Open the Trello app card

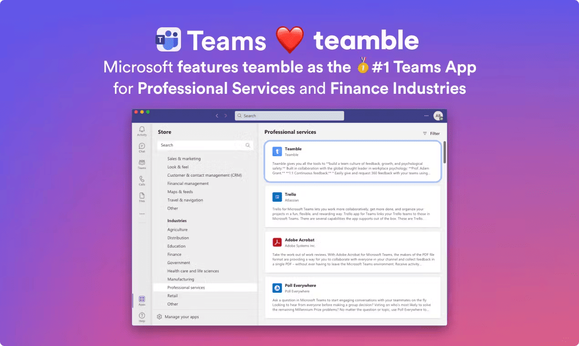coord(352,207)
